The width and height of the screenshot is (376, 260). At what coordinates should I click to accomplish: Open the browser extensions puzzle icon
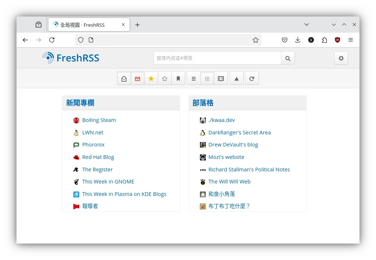324,40
